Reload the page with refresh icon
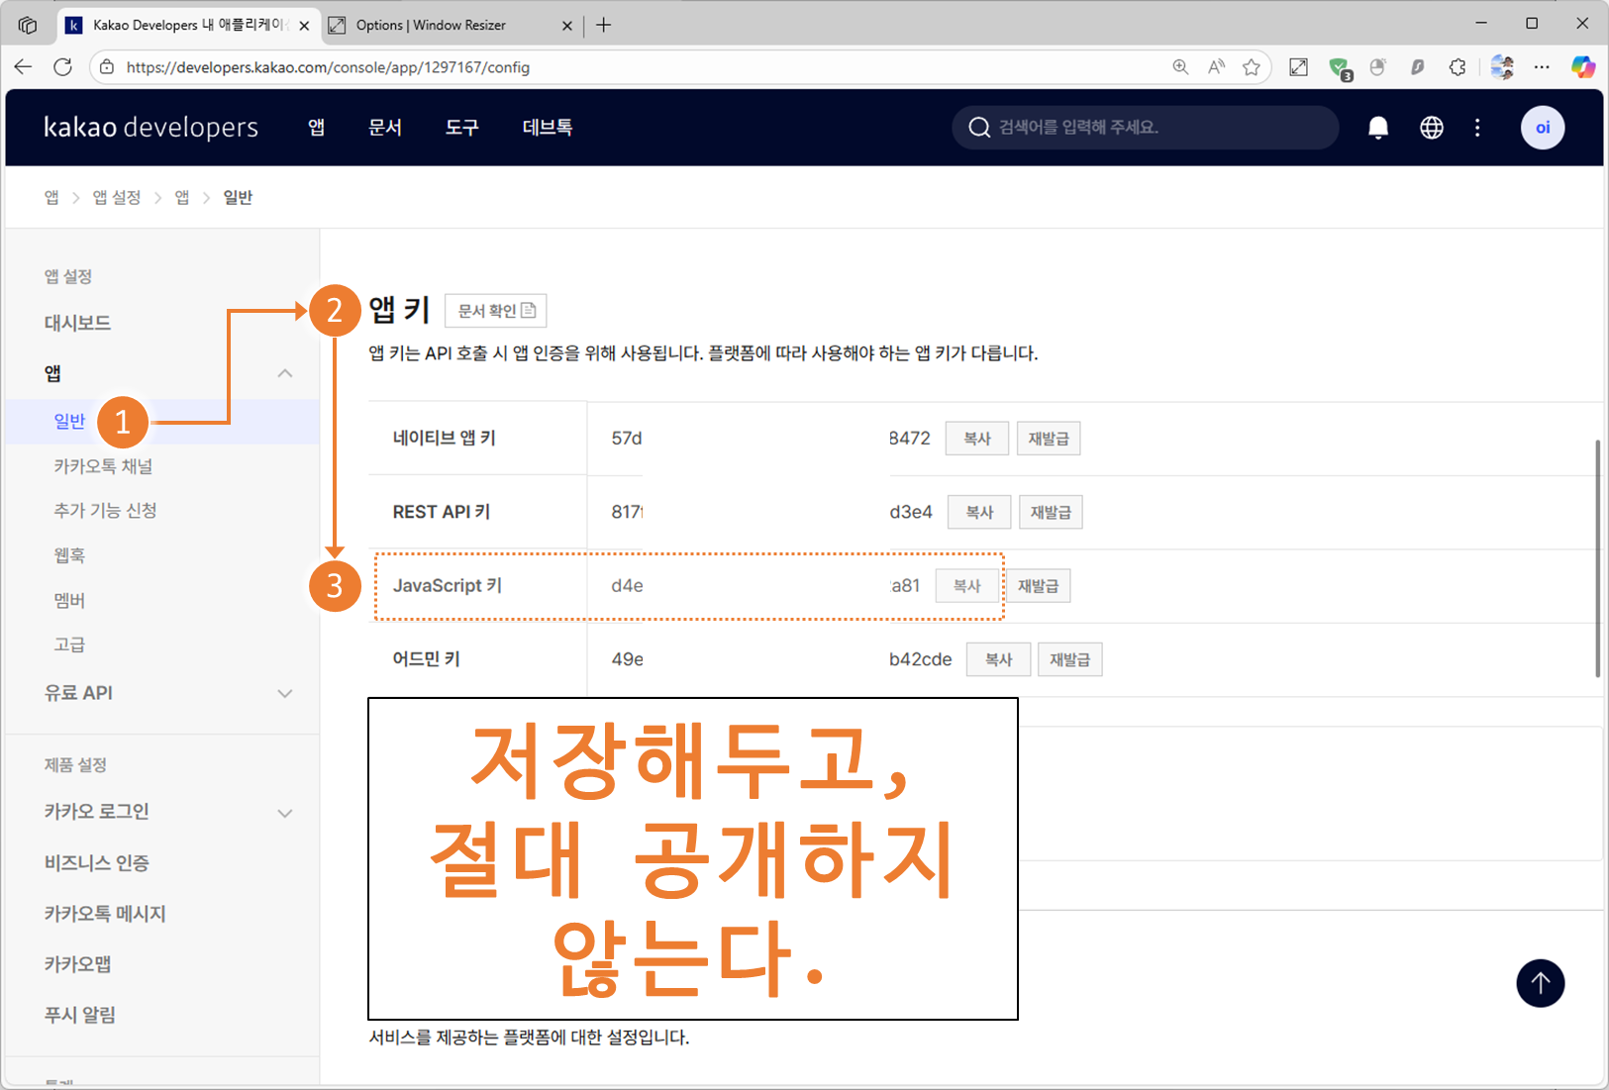 pyautogui.click(x=62, y=67)
